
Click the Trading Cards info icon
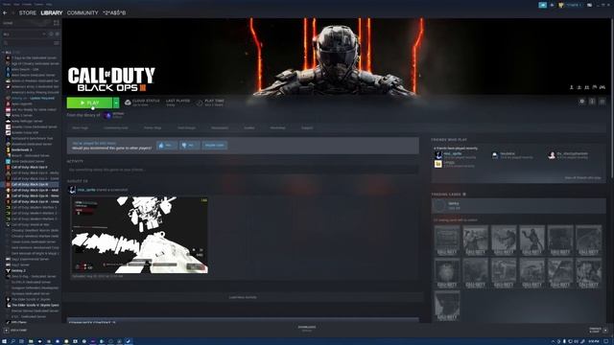(x=464, y=195)
